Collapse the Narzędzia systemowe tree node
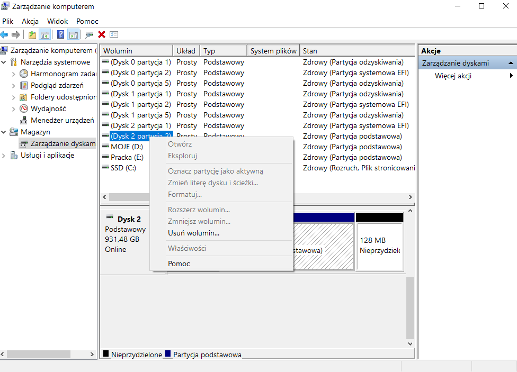 coord(4,62)
